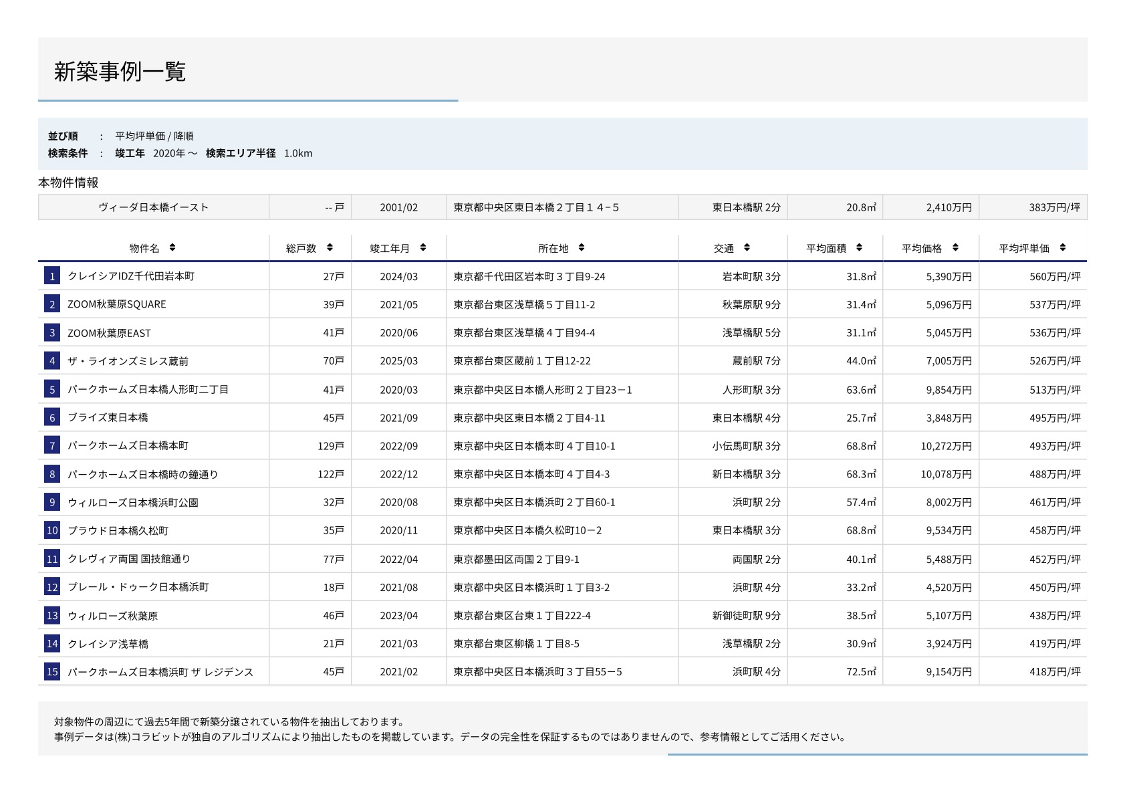Screen dimensions: 1125x795
Task: Click the sort arrows beside 竣工年月 header
Action: [423, 247]
